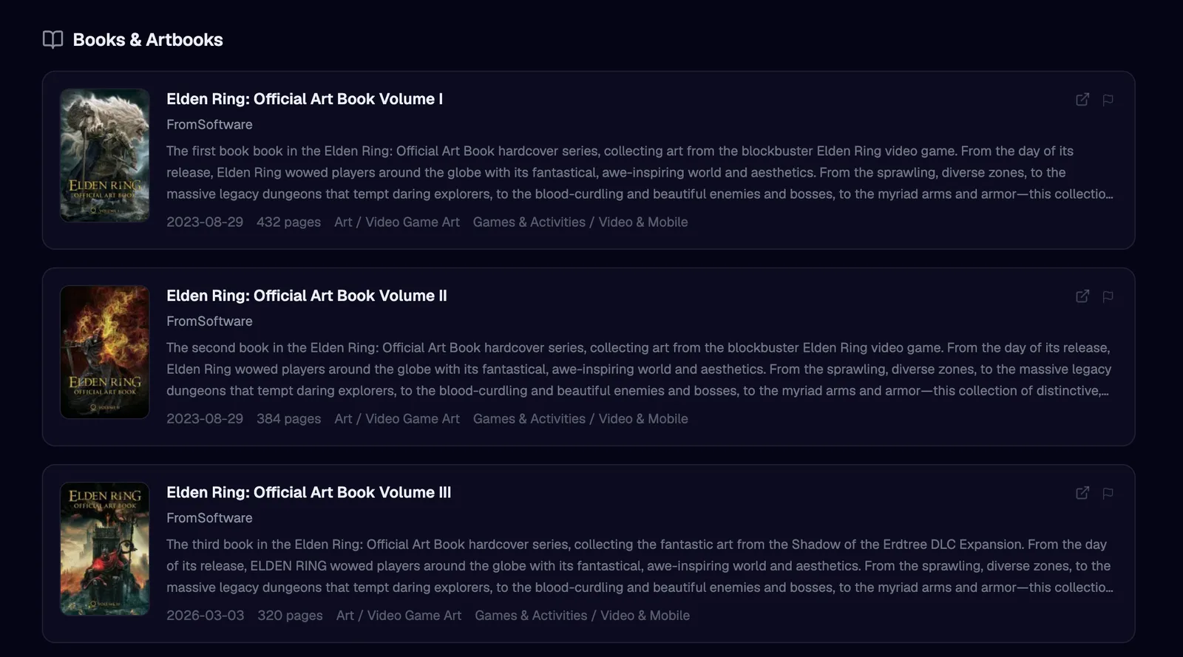
Task: Select Games & Activities / Video & Mobile on Volume III
Action: click(x=582, y=615)
